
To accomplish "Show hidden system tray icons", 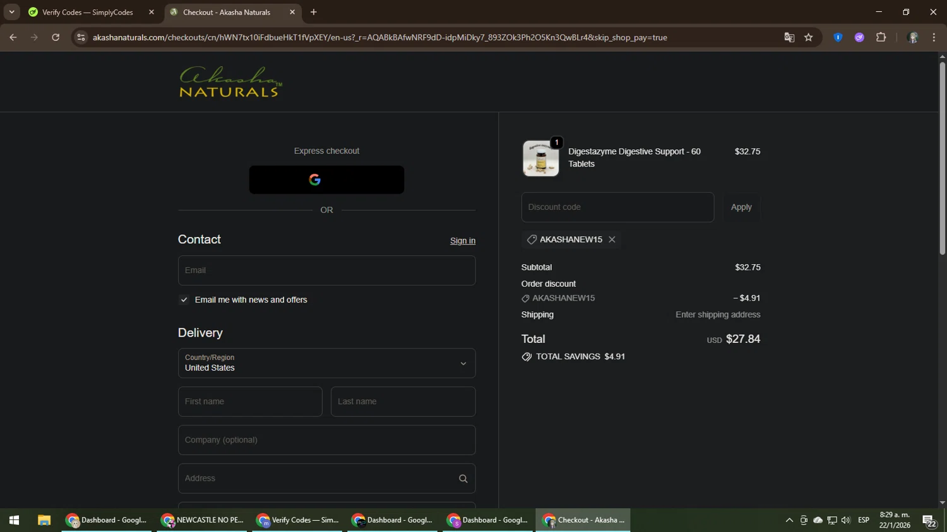I will pyautogui.click(x=789, y=520).
